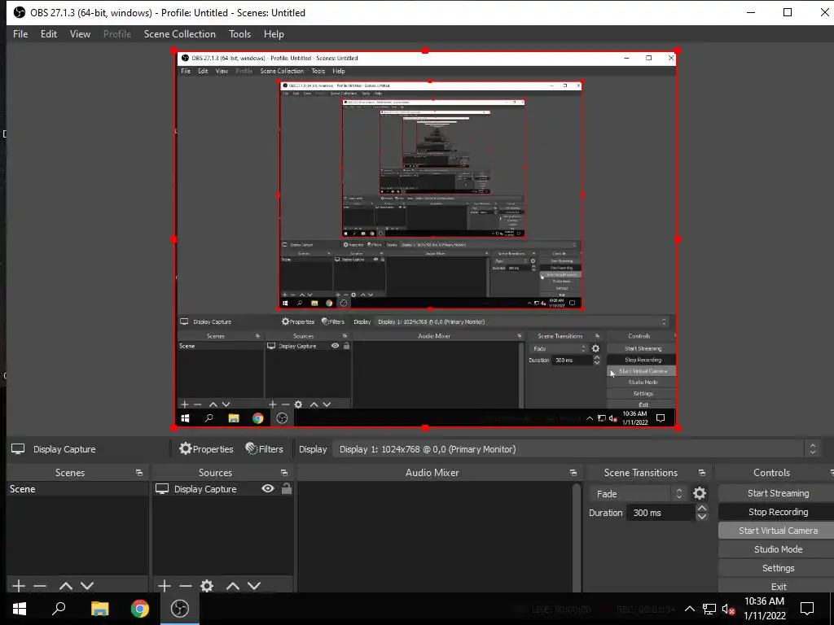Open the Fade transition dropdown
Image resolution: width=834 pixels, height=625 pixels.
coord(637,494)
